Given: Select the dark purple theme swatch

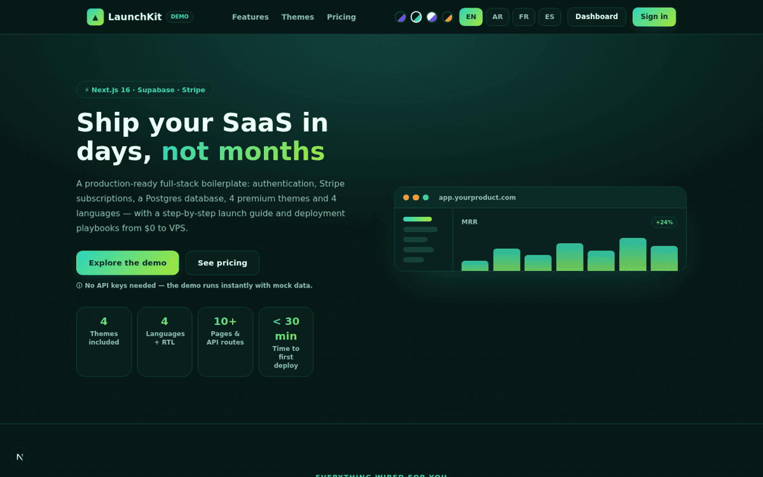Looking at the screenshot, I should [x=401, y=17].
